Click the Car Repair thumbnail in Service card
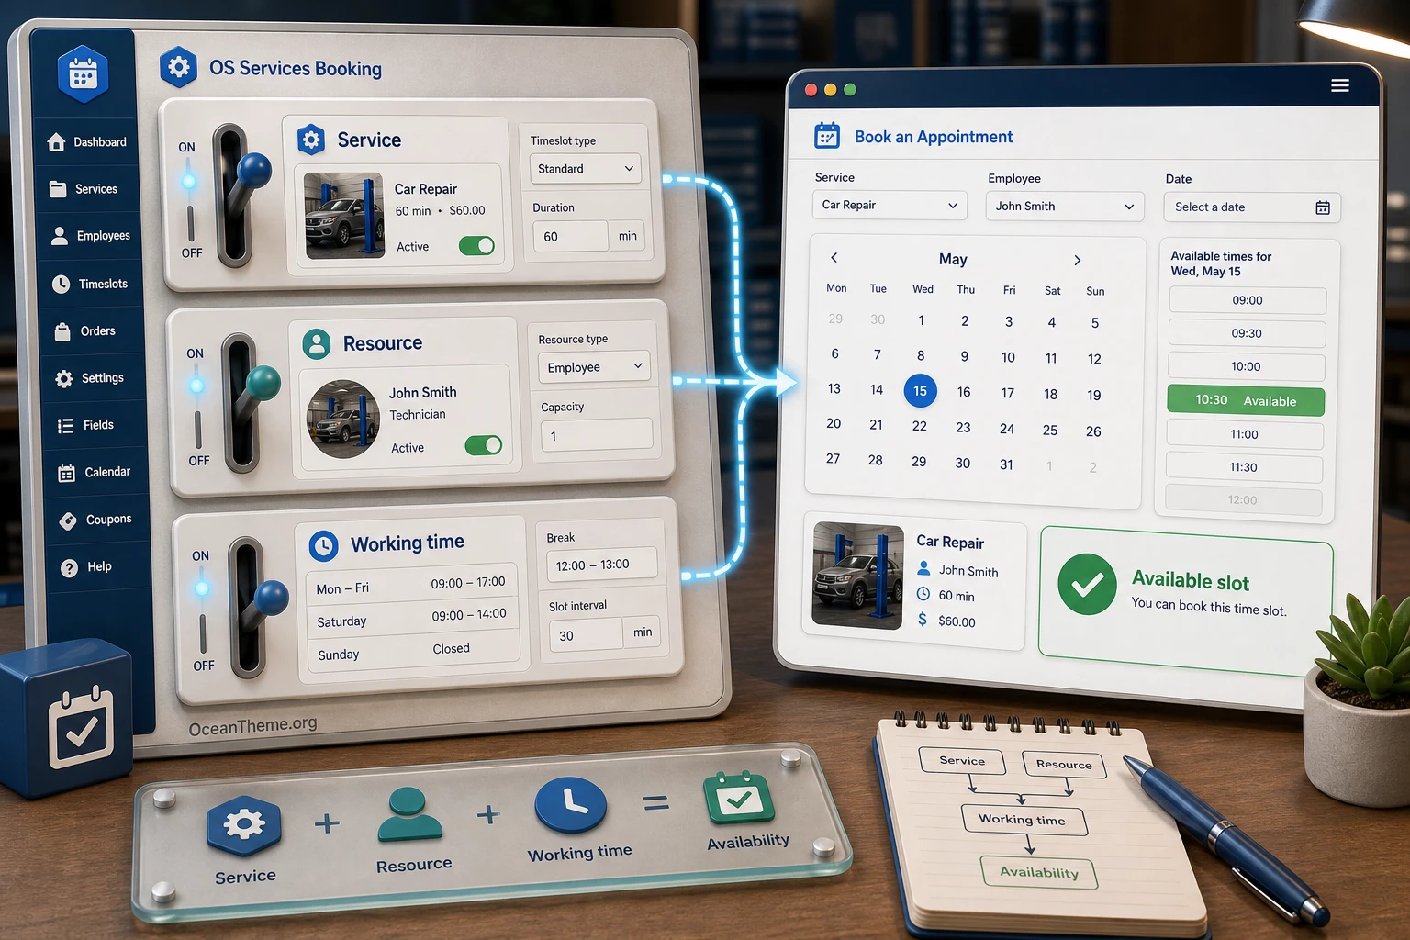This screenshot has height=940, width=1410. 344,216
